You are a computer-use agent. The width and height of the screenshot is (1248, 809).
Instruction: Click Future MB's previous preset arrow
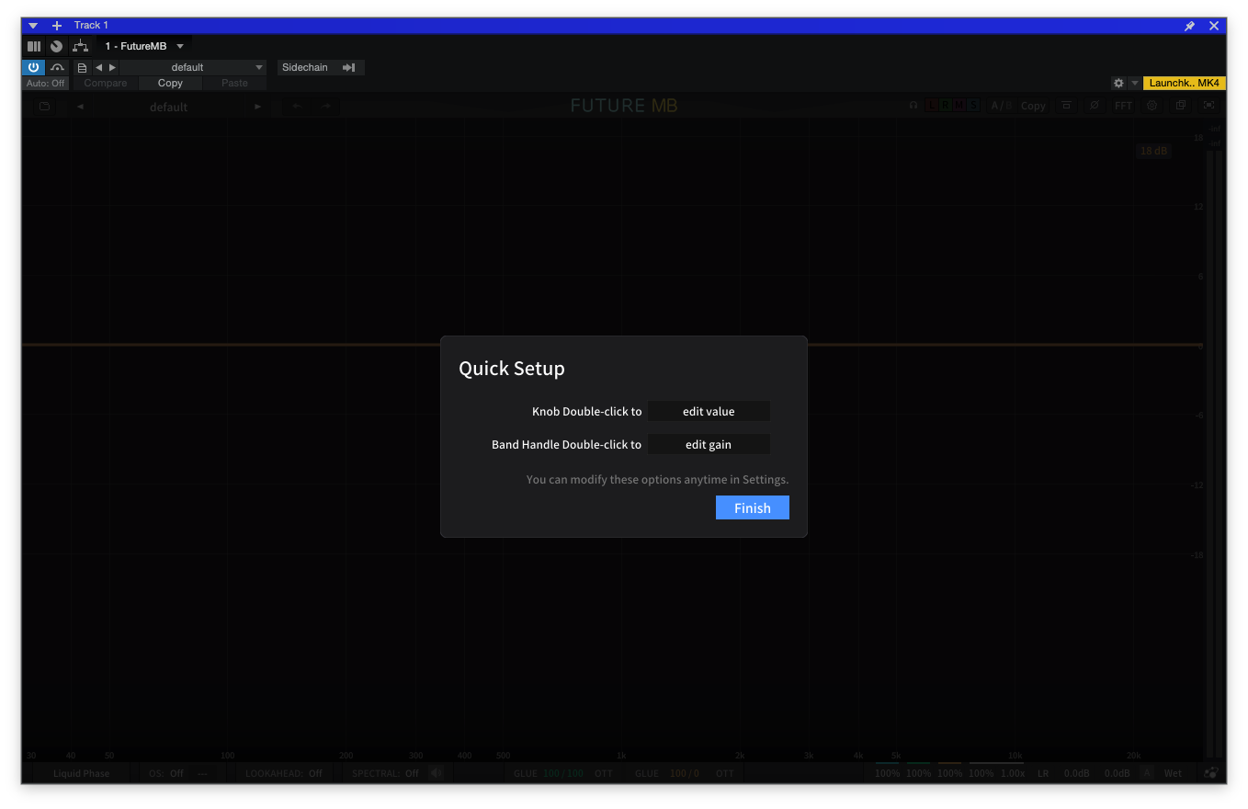(80, 107)
